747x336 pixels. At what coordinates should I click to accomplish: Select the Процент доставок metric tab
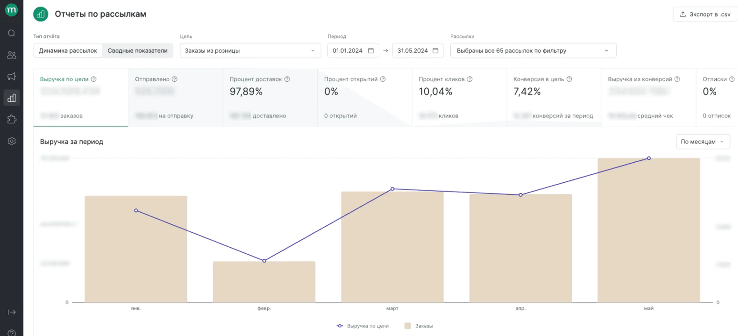[270, 97]
